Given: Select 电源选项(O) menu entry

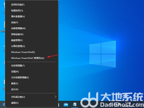Looking at the screenshot, I should pyautogui.click(x=32, y=11).
